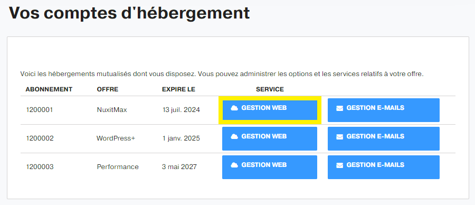Click the ABONNEMENT column header
Viewport: 475px width, 205px height.
click(49, 89)
